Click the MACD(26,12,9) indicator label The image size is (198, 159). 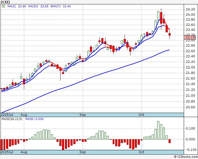pos(12,119)
